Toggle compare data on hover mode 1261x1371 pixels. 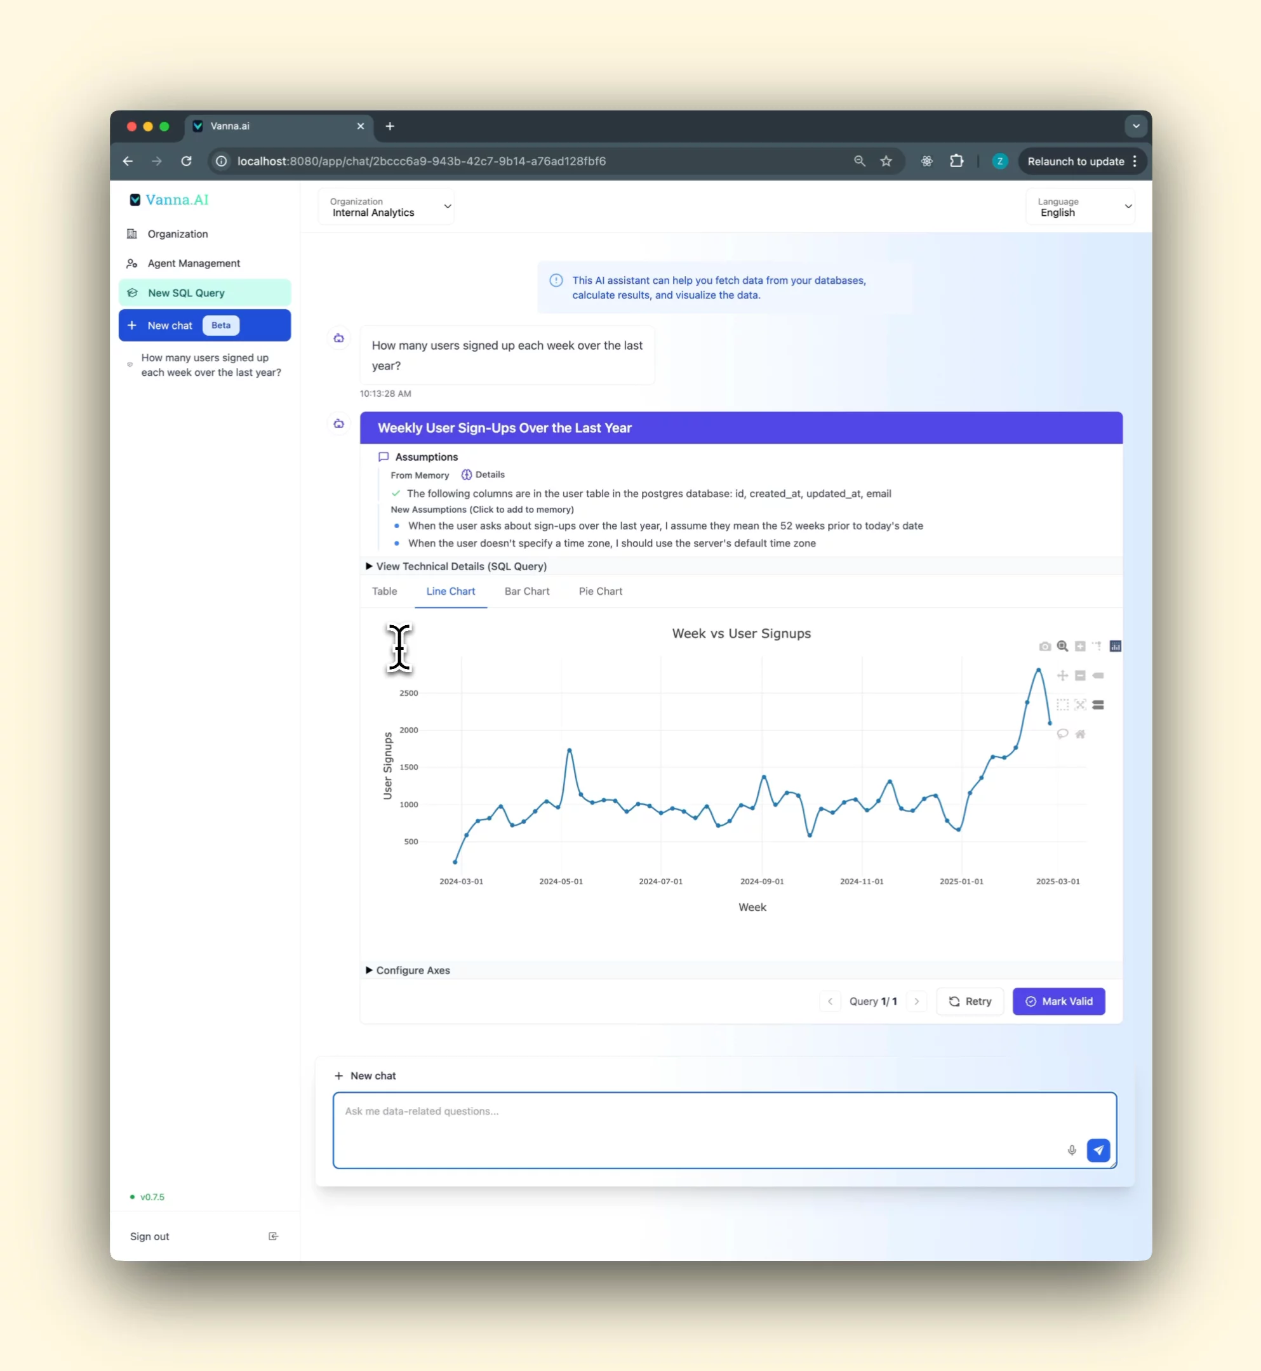[1098, 705]
